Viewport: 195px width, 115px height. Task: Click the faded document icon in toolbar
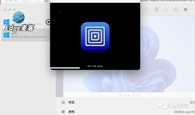tap(166, 10)
